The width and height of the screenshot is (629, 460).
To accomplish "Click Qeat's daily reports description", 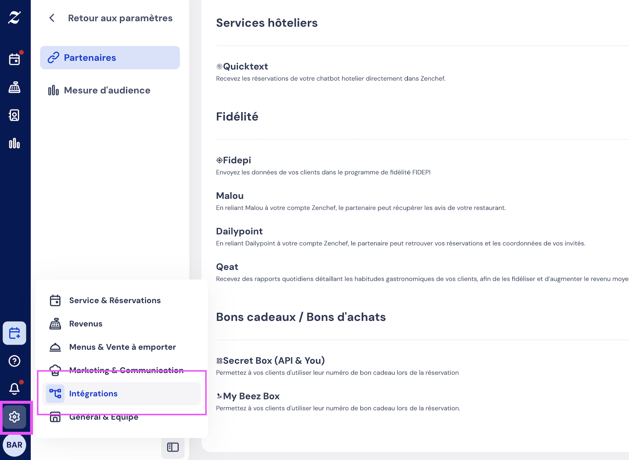I will coord(422,279).
